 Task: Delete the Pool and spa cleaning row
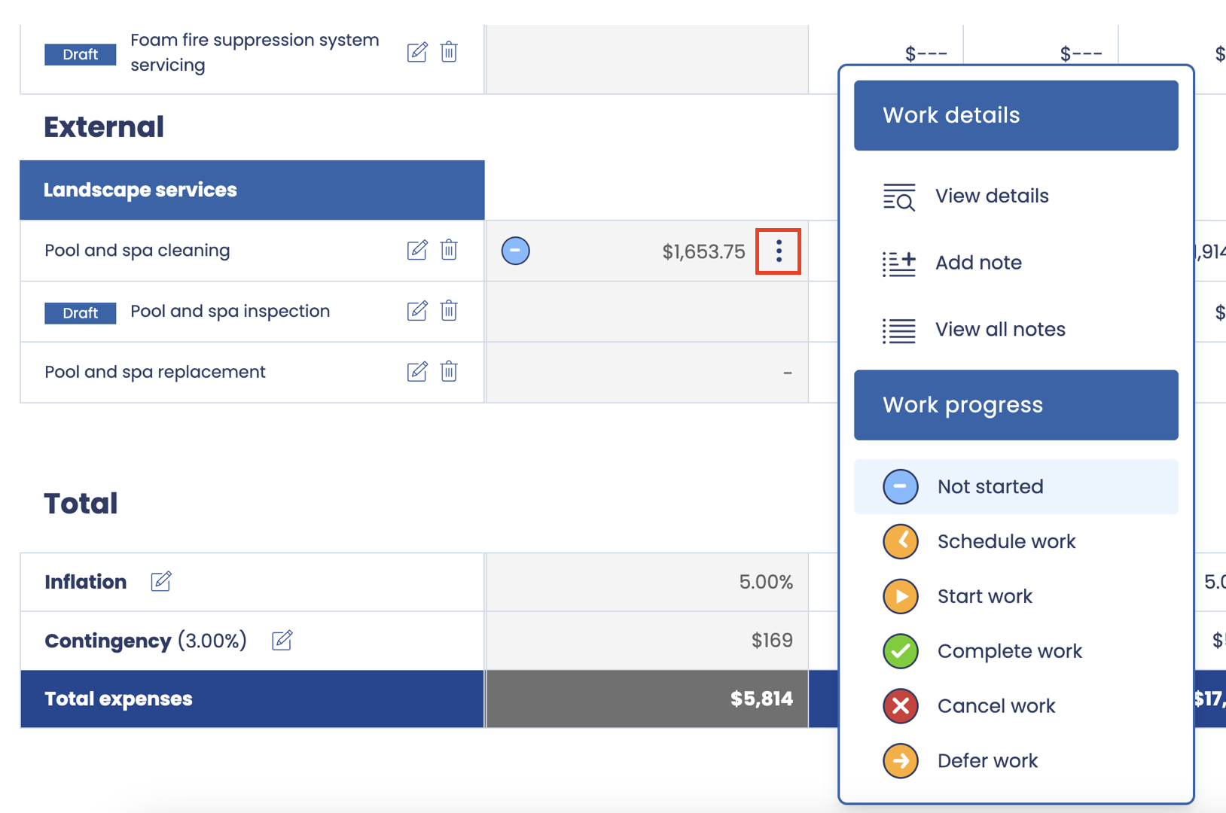(449, 250)
